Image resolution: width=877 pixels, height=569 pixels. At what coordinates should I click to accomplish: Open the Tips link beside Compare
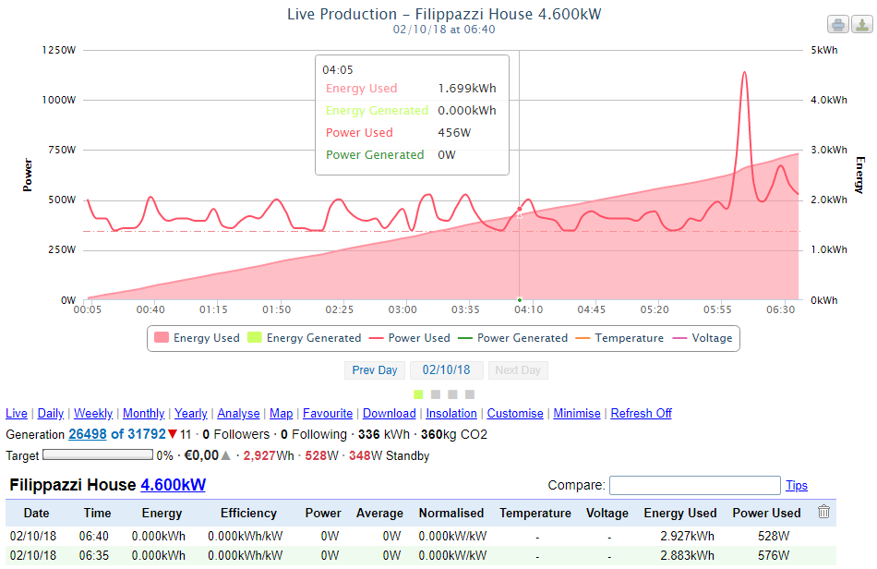pos(797,486)
